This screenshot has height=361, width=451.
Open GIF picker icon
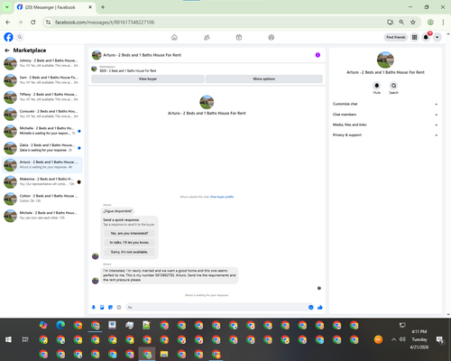click(x=119, y=307)
